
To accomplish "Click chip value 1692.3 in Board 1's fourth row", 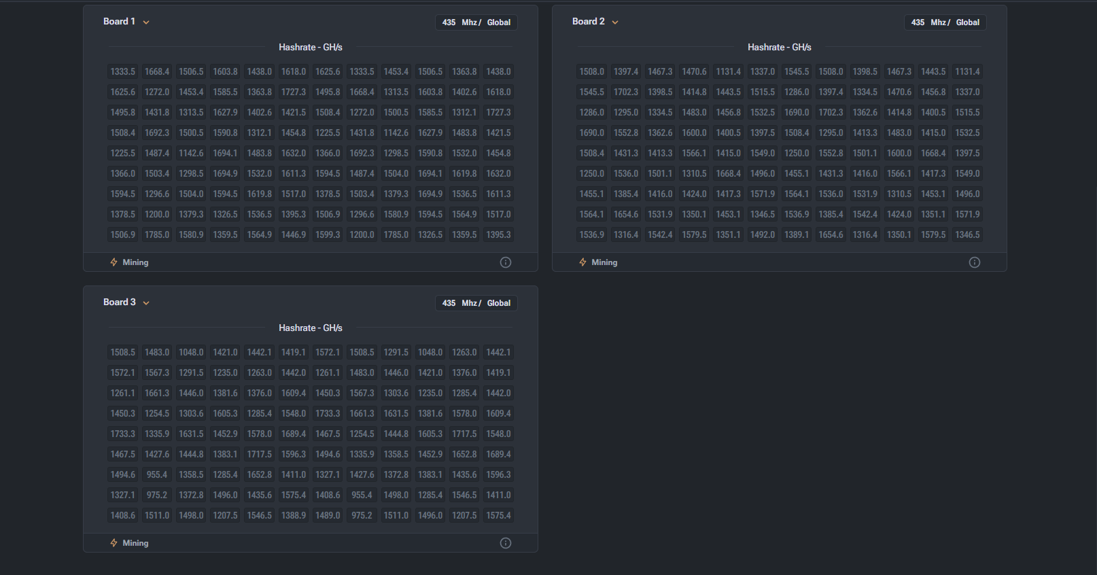I will (157, 133).
